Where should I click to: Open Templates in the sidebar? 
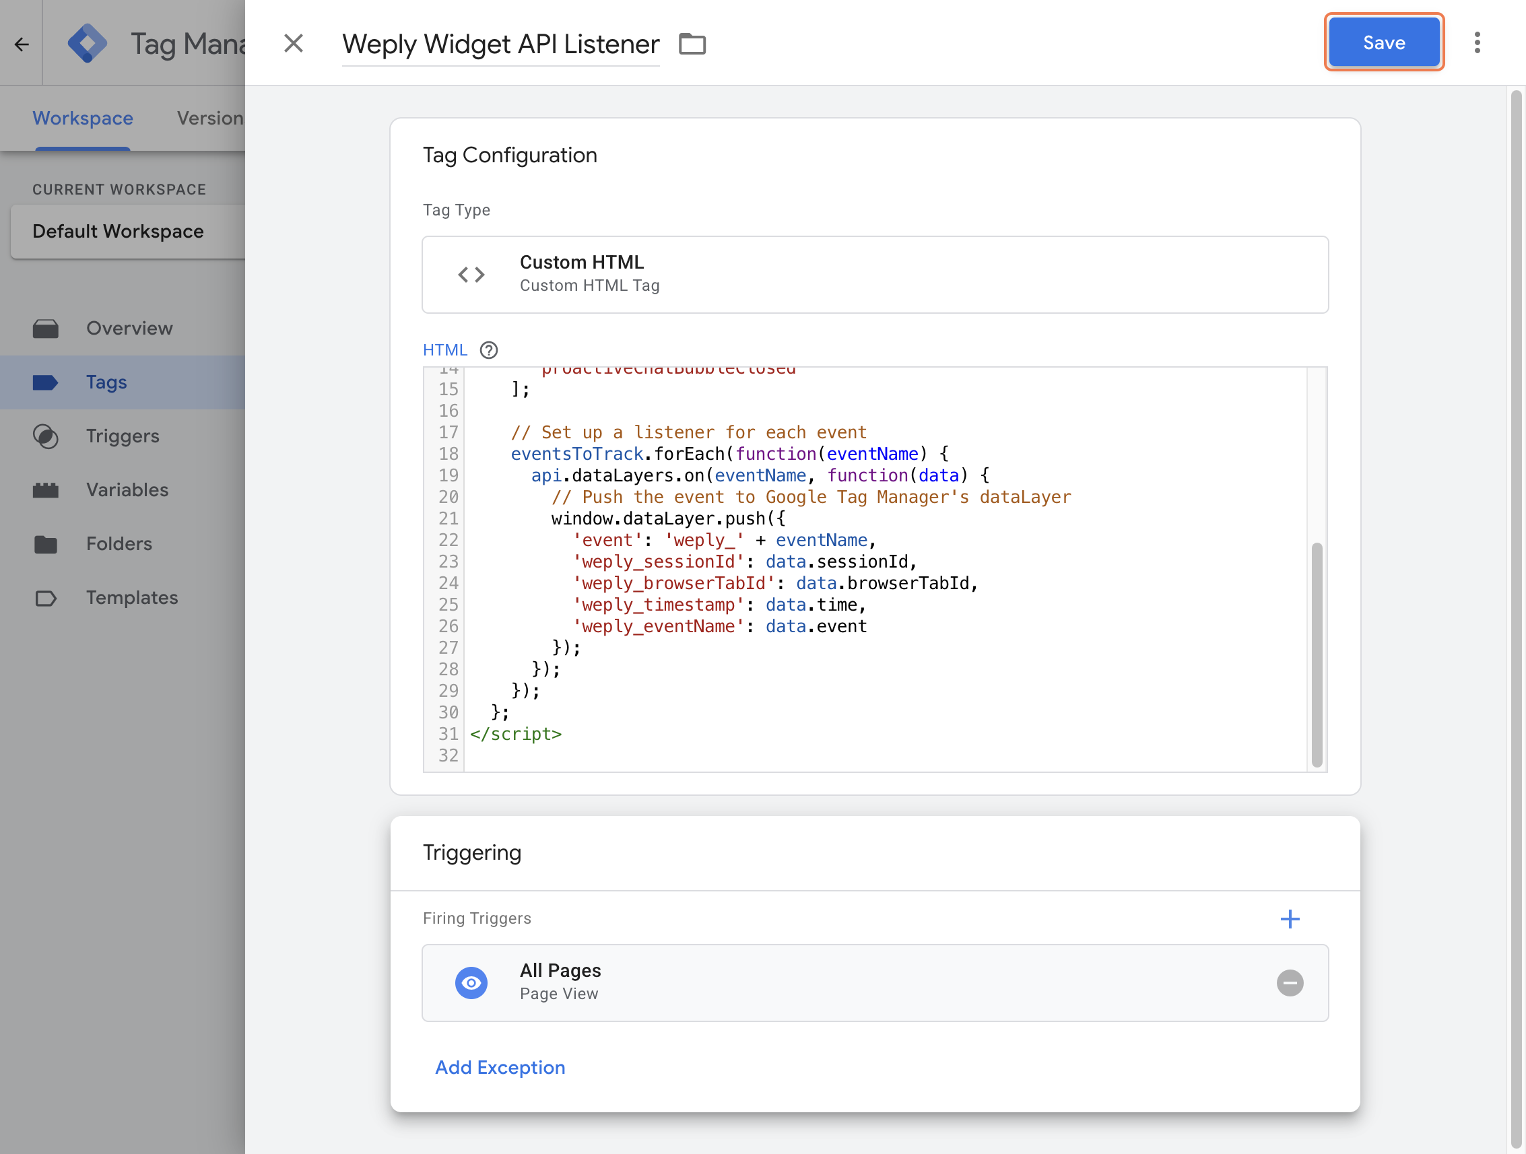point(132,597)
